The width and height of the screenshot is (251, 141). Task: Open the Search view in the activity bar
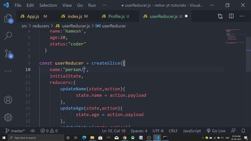pos(8,36)
